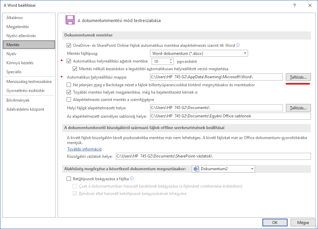
Task: Click into Kiszolgálói vázlatok helye field
Action: [x=213, y=156]
